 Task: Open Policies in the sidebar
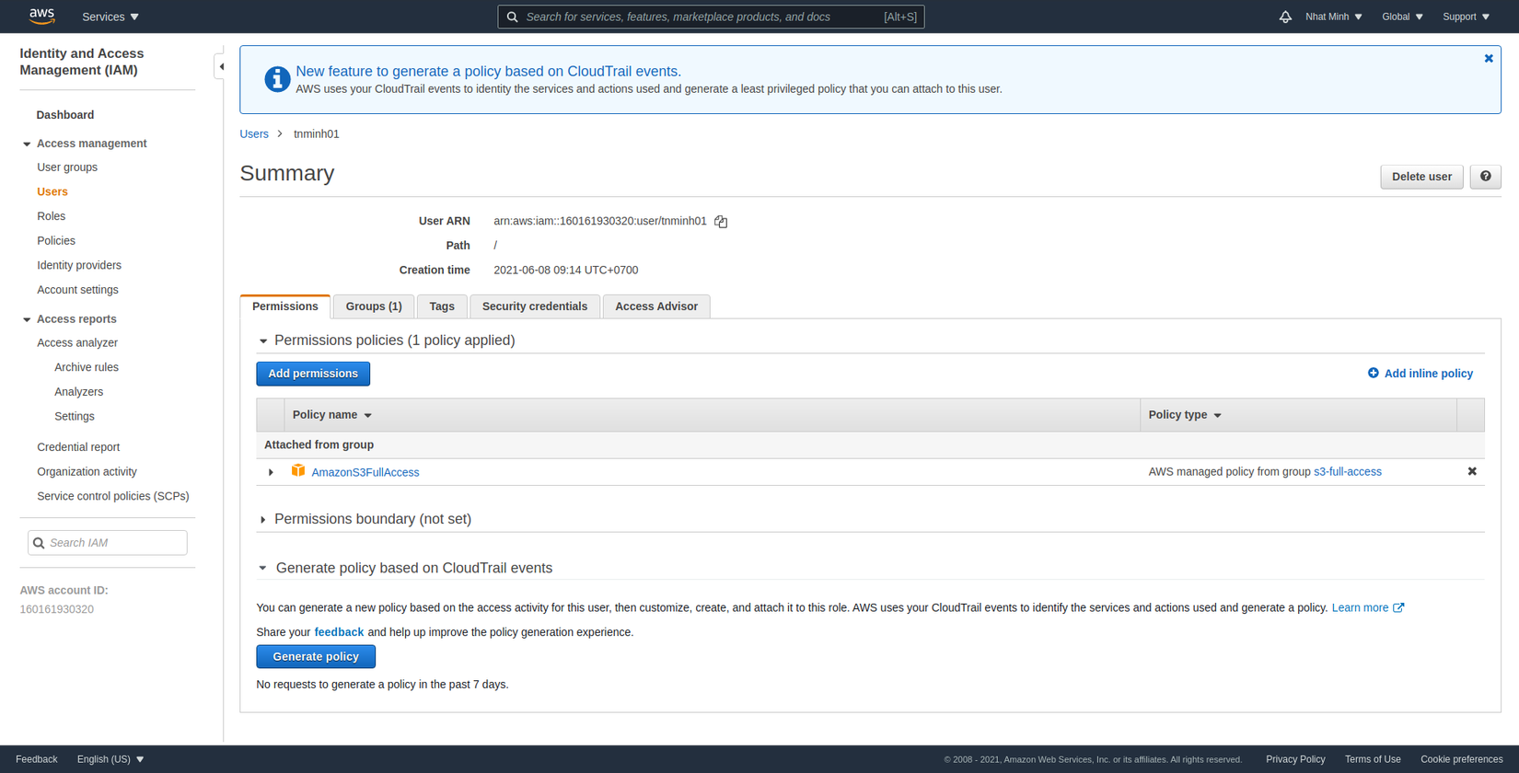coord(56,241)
